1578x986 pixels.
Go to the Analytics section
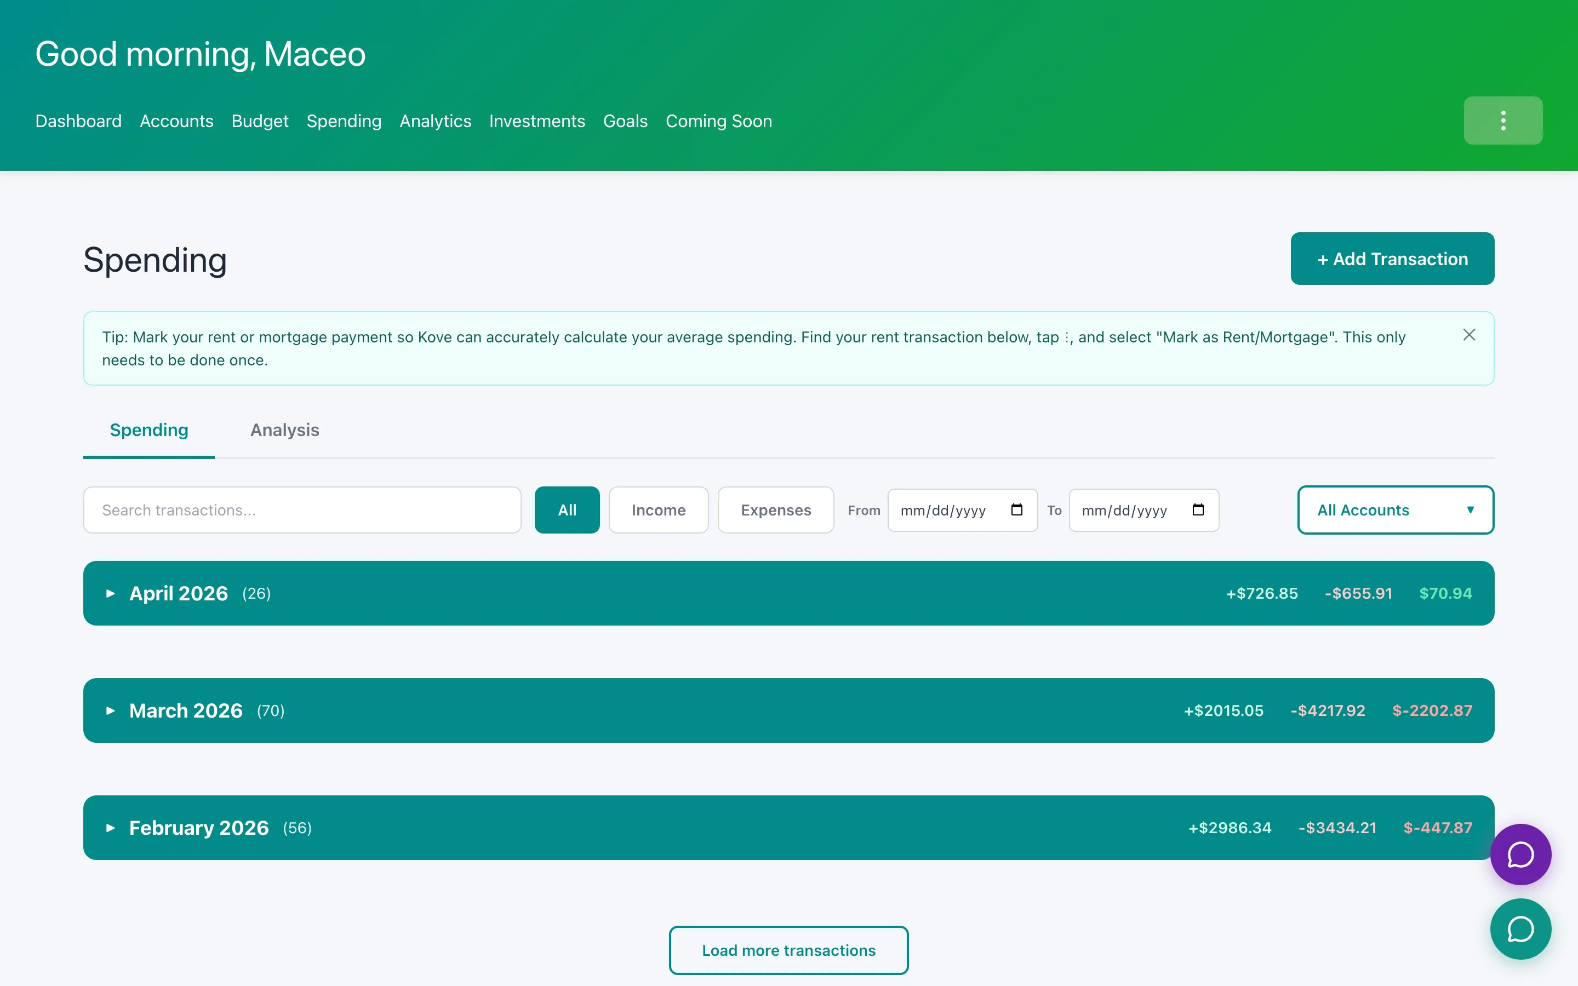tap(435, 121)
